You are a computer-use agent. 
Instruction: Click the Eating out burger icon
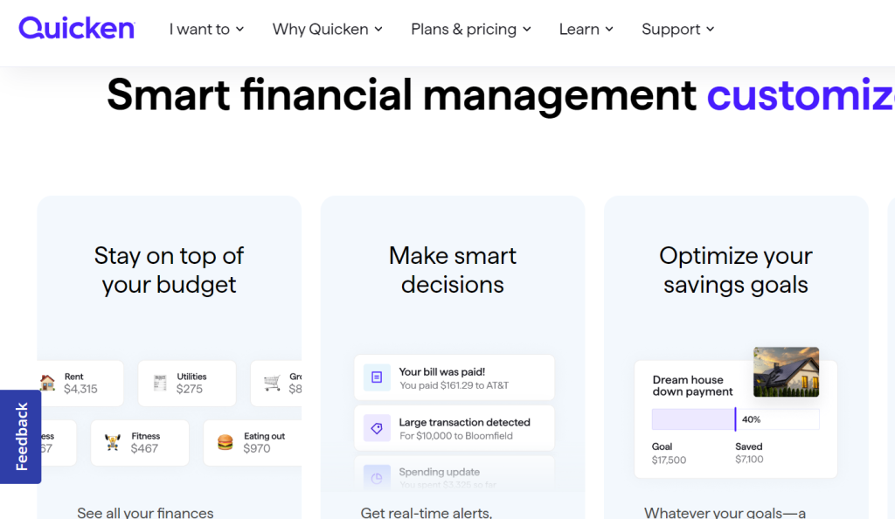(x=225, y=442)
